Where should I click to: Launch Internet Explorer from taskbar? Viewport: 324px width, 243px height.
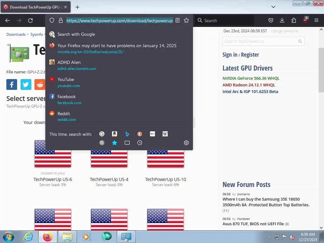click(28, 237)
